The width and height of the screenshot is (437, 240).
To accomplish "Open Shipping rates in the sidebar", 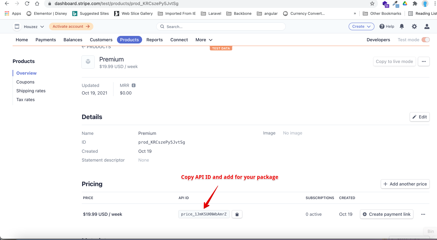I will pyautogui.click(x=31, y=91).
